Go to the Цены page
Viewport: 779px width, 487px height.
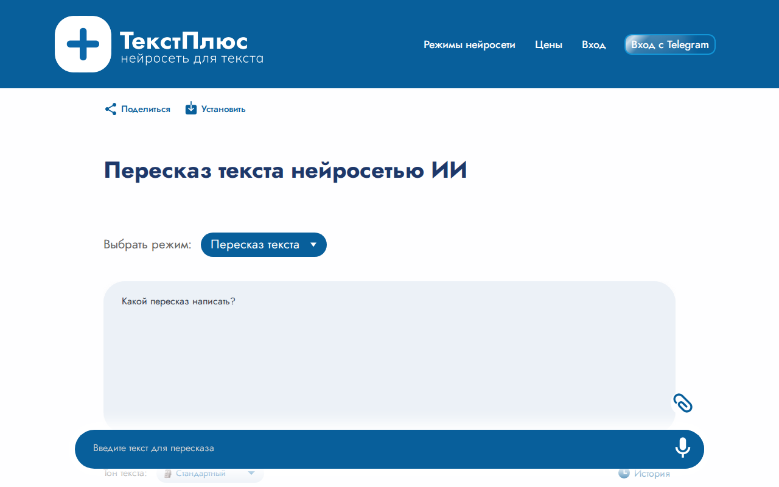coord(548,44)
